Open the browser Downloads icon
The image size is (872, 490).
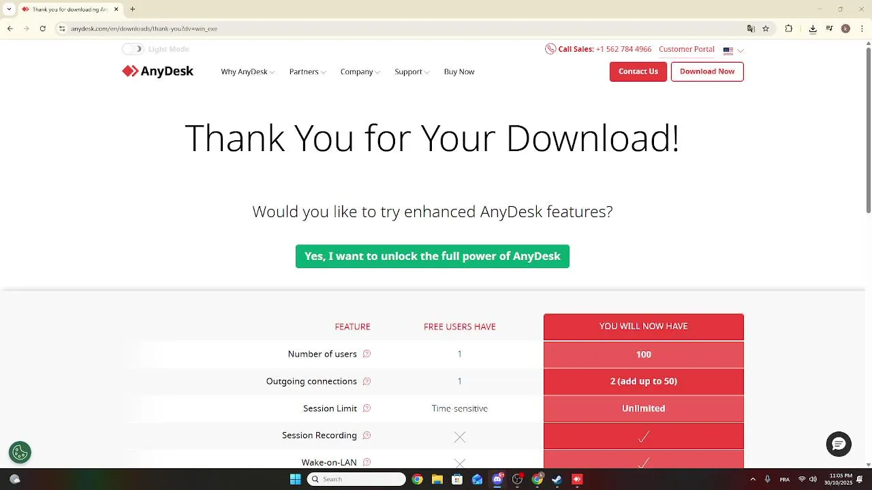point(813,29)
